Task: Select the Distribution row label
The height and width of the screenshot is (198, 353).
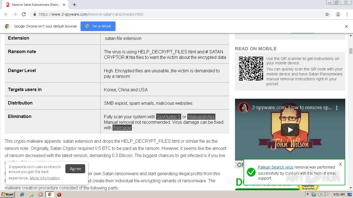Action: point(20,103)
